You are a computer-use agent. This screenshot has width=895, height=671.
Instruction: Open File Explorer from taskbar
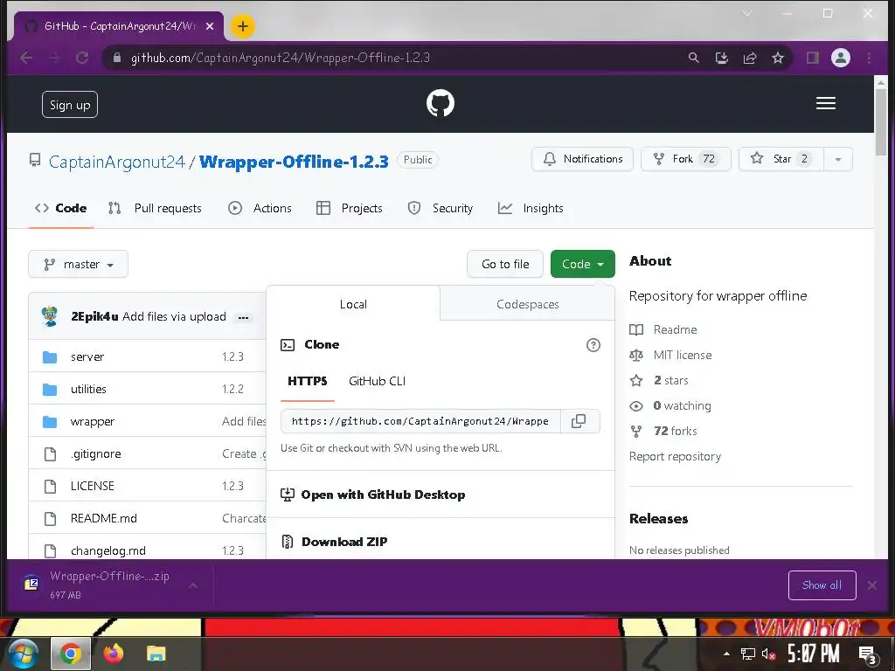click(156, 654)
